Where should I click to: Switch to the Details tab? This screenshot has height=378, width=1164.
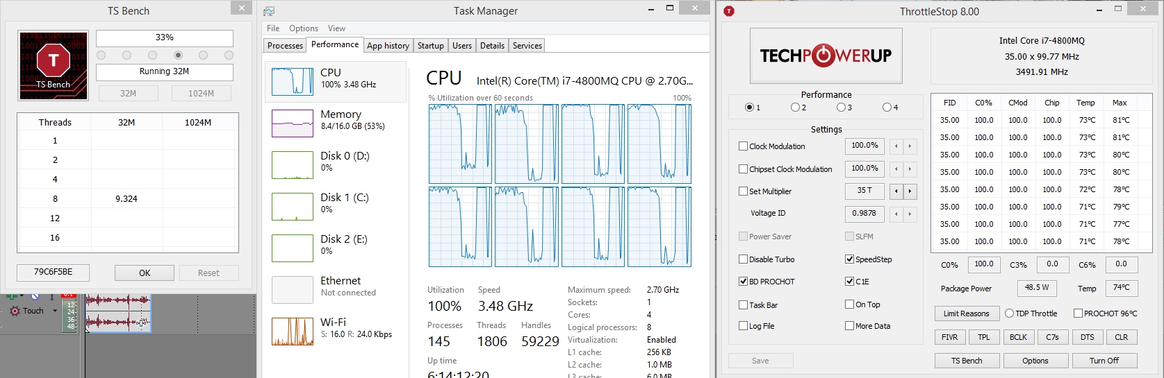point(492,46)
